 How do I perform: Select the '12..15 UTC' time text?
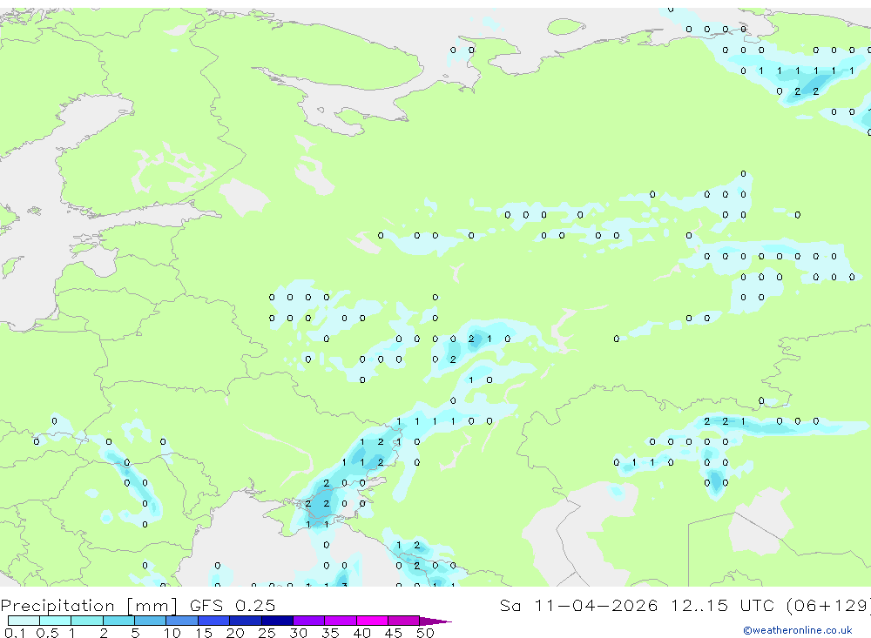(723, 605)
